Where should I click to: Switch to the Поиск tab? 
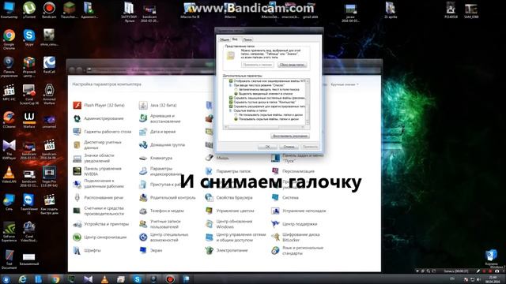247,39
